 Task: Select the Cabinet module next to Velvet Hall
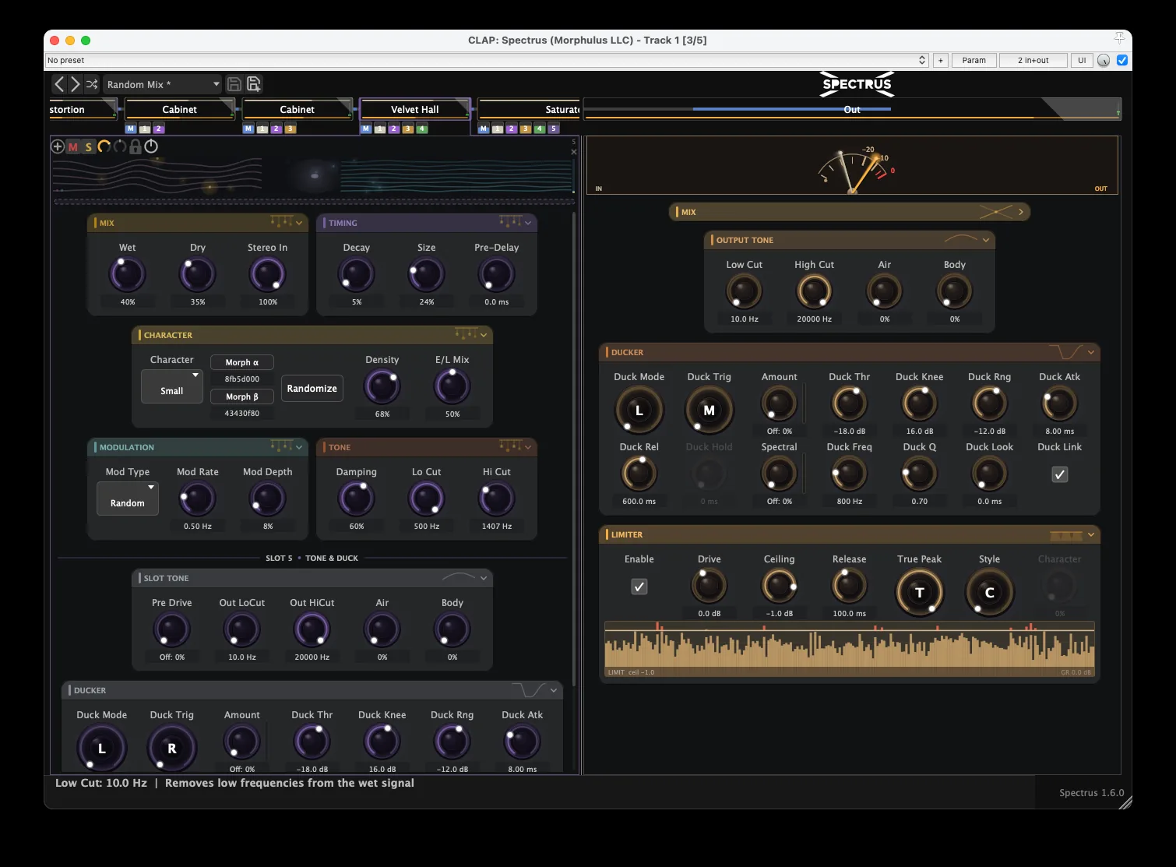click(x=298, y=109)
